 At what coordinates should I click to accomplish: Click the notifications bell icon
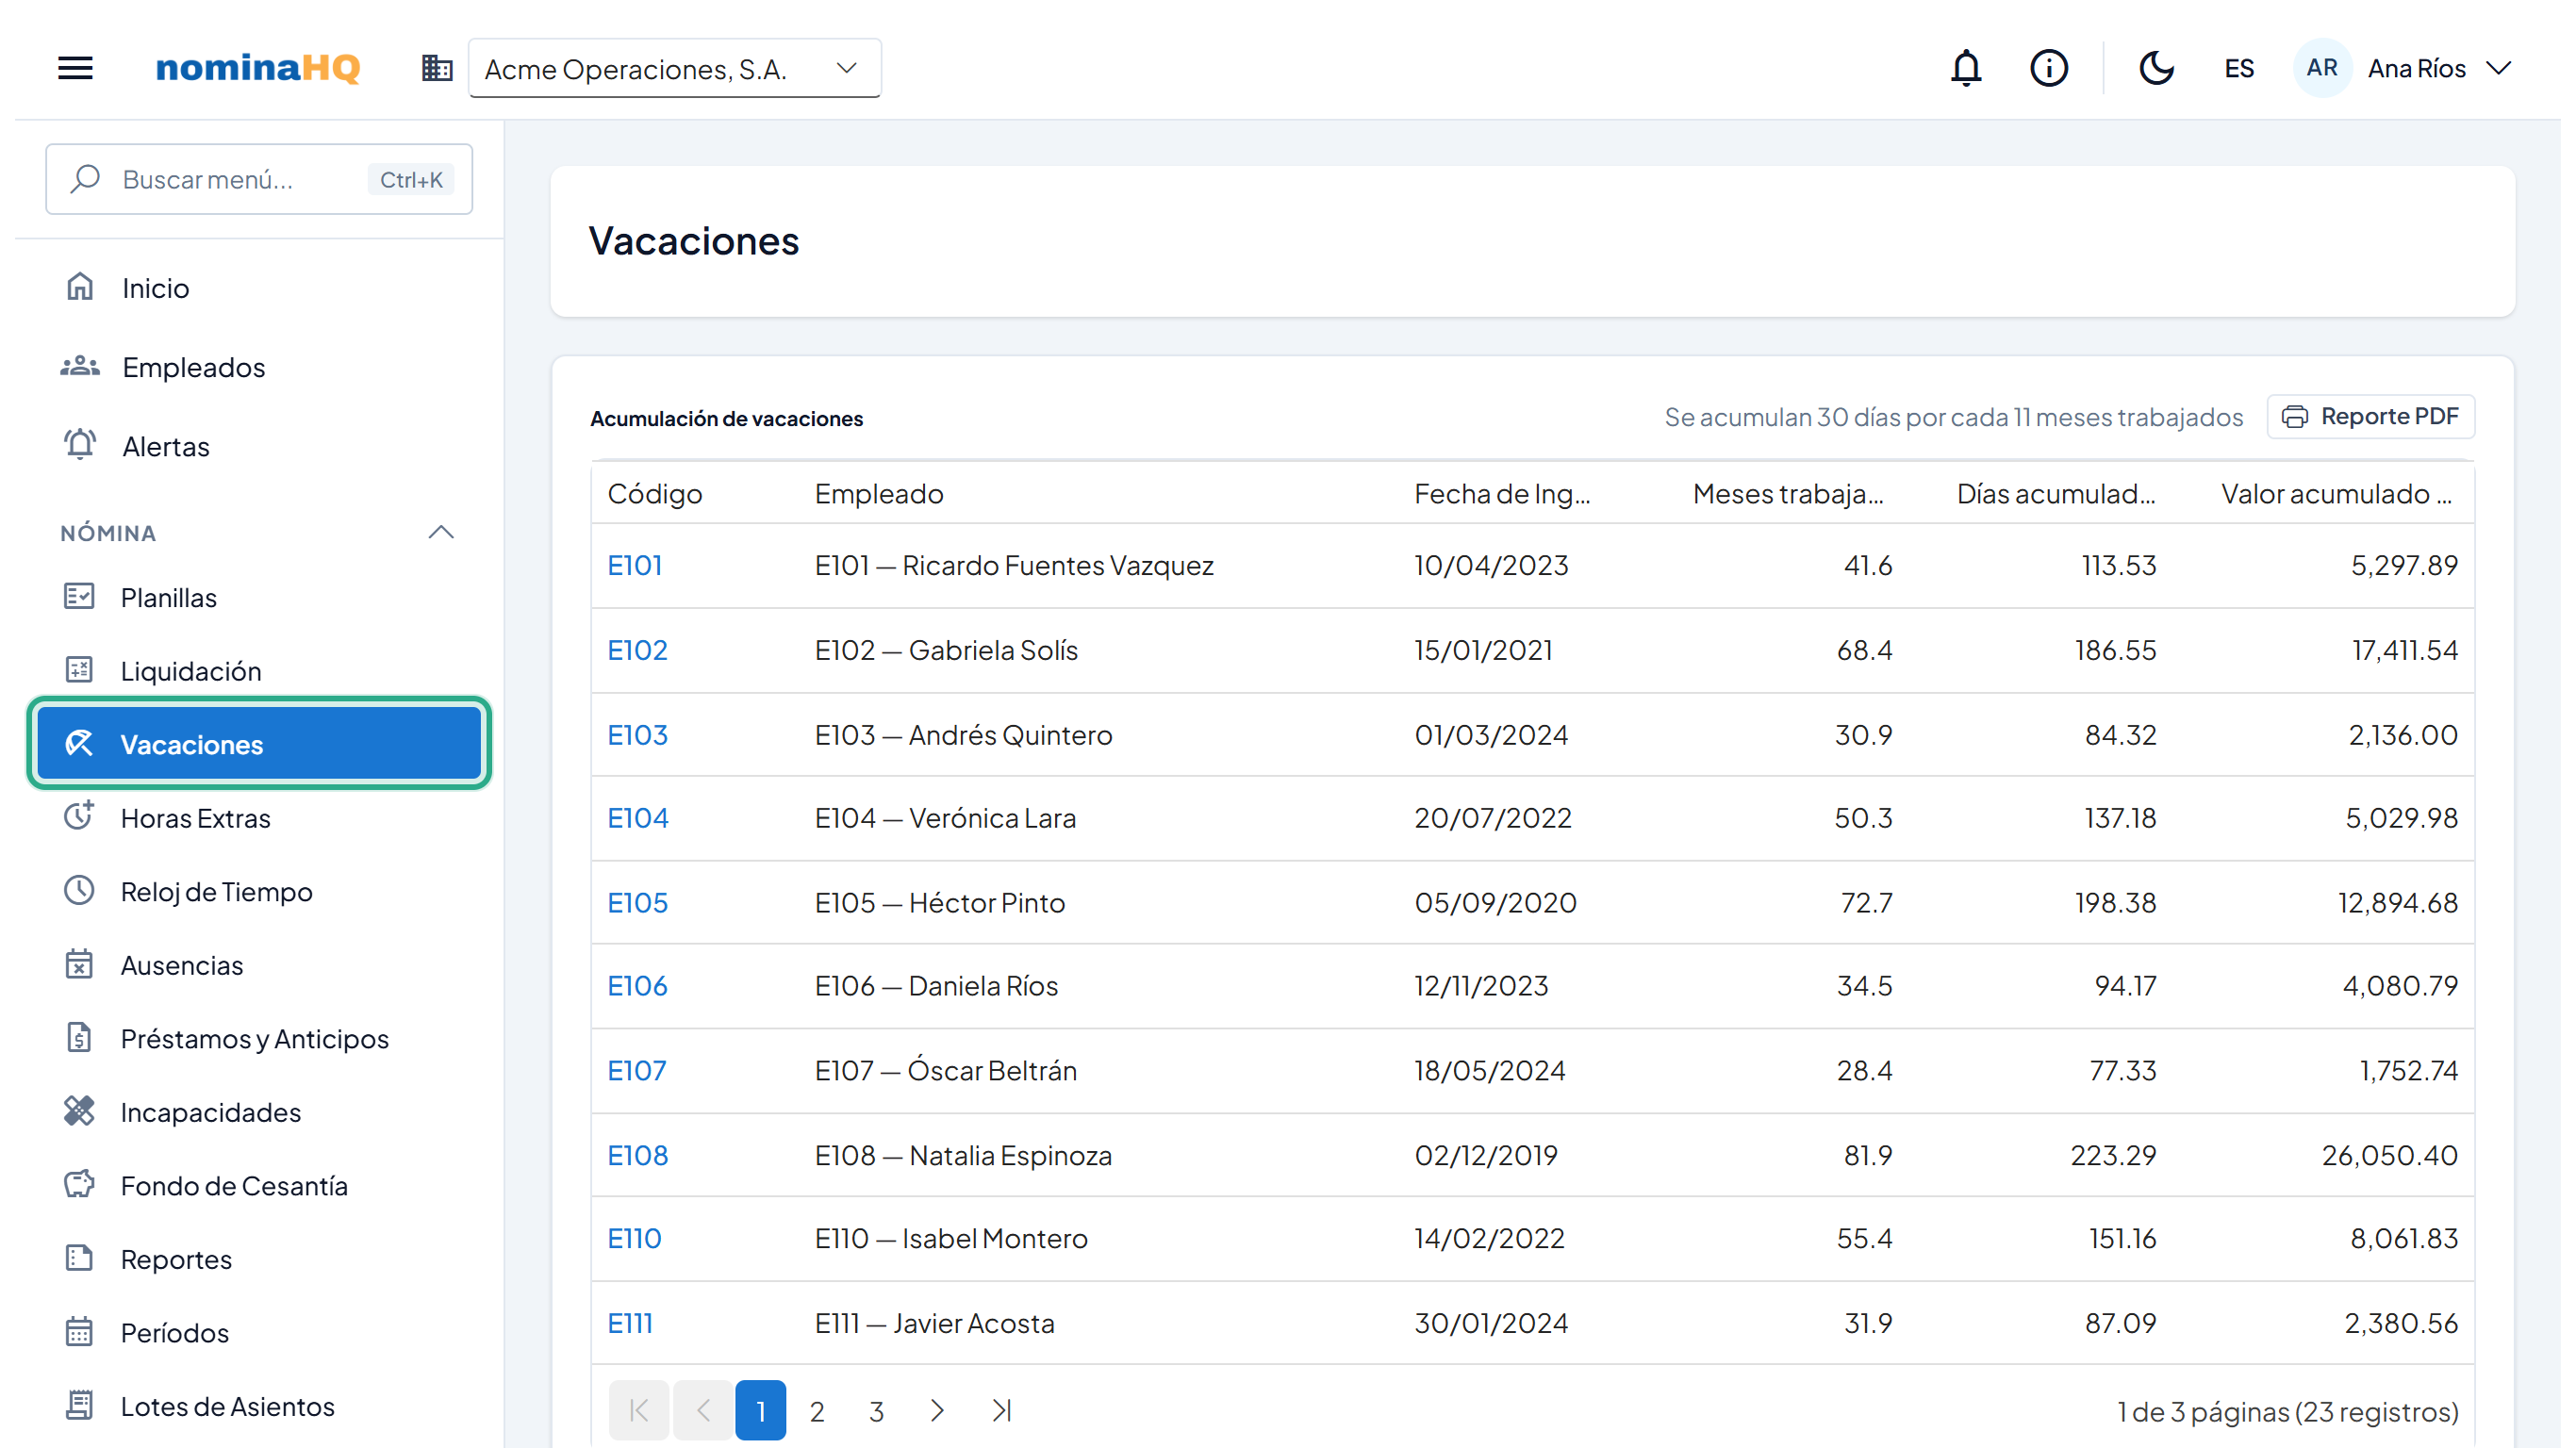point(1966,68)
